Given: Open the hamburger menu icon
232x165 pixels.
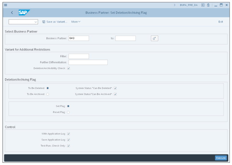Looking at the screenshot, I should pos(5,5).
